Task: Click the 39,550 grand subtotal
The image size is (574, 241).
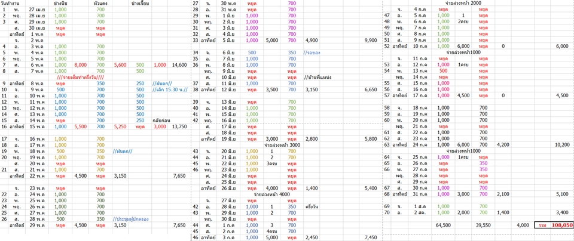Action: pyautogui.click(x=483, y=225)
